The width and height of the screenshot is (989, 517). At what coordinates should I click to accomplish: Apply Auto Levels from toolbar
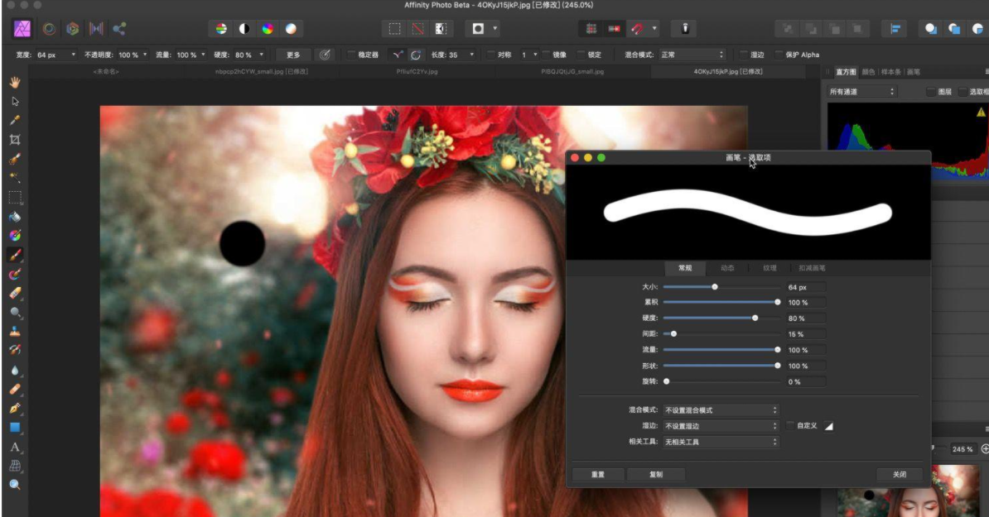click(x=221, y=28)
